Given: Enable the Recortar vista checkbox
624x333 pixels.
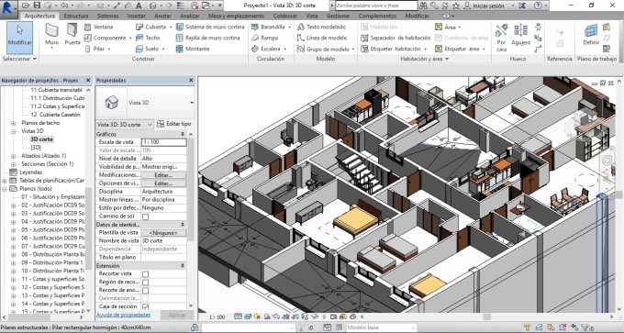Looking at the screenshot, I should [145, 274].
